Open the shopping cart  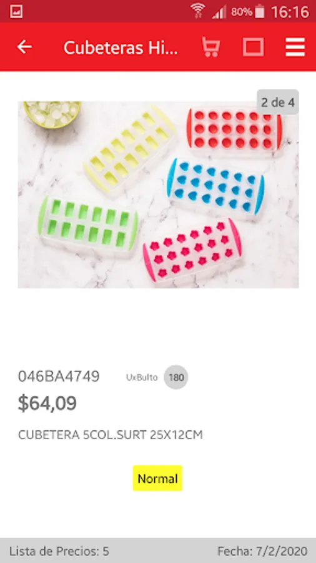click(210, 47)
